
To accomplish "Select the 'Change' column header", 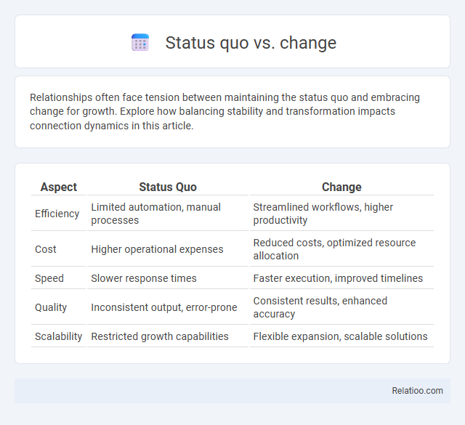I will [341, 187].
